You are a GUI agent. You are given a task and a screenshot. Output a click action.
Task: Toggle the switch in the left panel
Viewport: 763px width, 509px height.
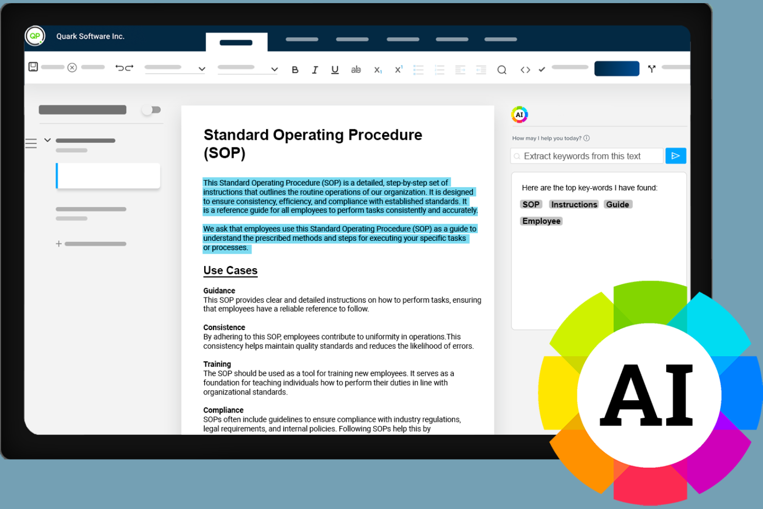pos(152,110)
